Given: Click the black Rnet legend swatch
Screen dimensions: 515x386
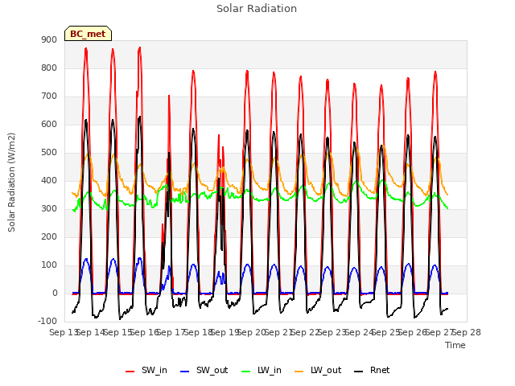Looking at the screenshot, I should (x=359, y=372).
